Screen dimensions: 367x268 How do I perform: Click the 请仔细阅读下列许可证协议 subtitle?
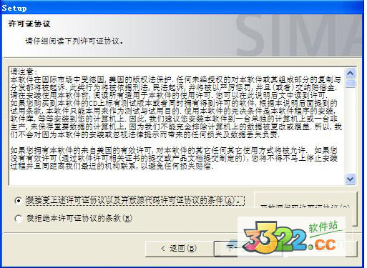pyautogui.click(x=74, y=41)
